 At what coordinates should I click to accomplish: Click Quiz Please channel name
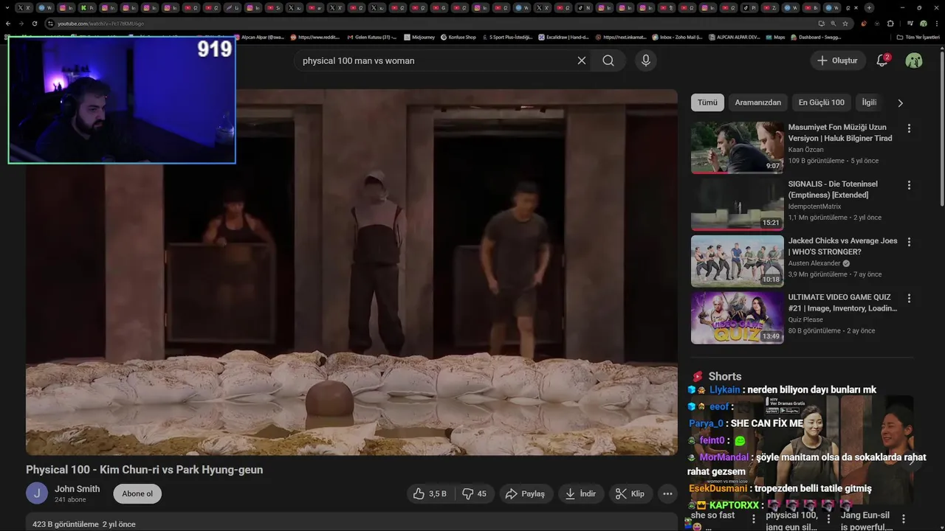(805, 320)
